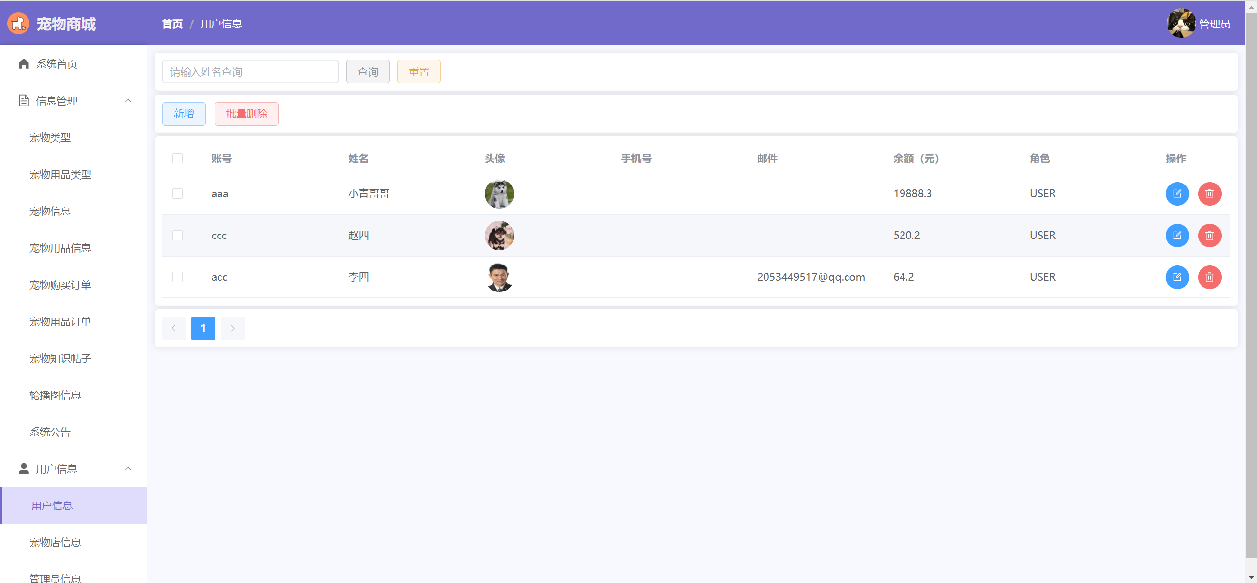Open the edit icon for 李四
1257x583 pixels.
[1177, 277]
